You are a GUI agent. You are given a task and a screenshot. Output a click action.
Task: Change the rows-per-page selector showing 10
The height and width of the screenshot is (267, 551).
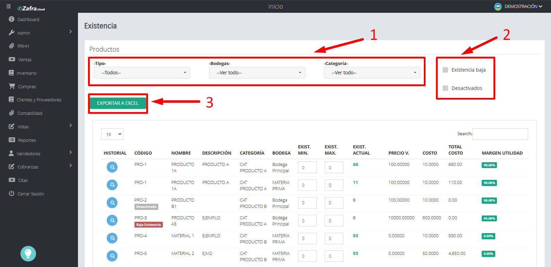point(112,134)
